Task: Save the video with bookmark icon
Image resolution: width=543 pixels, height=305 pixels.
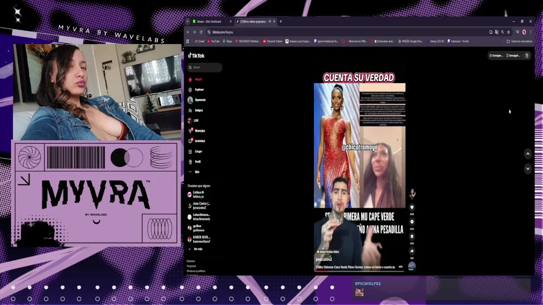Action: point(412,236)
